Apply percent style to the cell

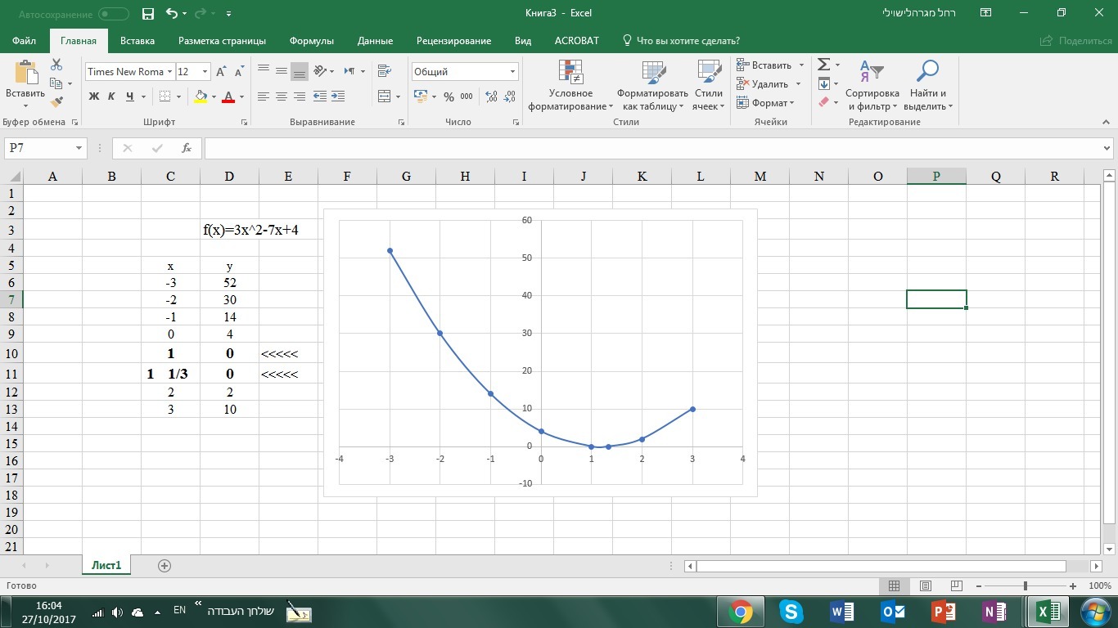(x=449, y=96)
